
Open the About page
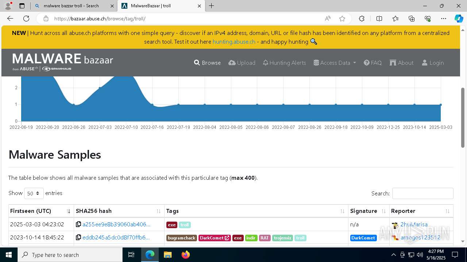pos(401,63)
